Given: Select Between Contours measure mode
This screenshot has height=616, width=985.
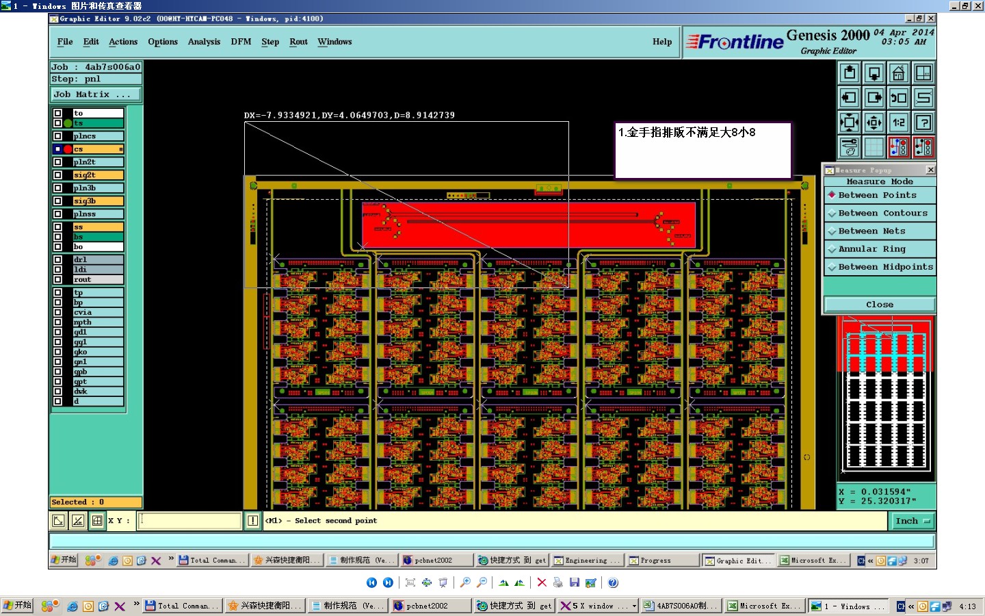Looking at the screenshot, I should tap(880, 213).
